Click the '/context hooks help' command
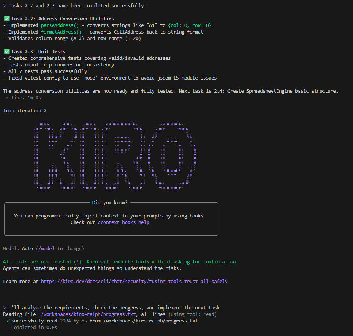This screenshot has width=353, height=336. [x=123, y=222]
